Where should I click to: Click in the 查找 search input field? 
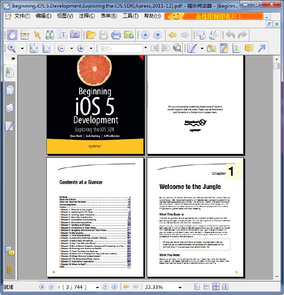click(x=121, y=49)
